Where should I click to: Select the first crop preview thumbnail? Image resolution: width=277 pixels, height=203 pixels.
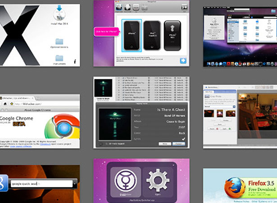coord(209,113)
